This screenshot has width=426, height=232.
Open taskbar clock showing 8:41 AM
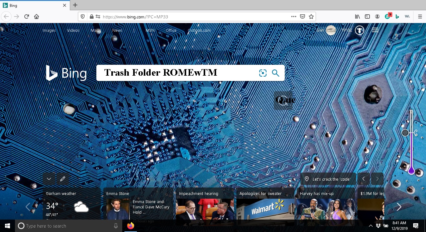click(x=399, y=226)
